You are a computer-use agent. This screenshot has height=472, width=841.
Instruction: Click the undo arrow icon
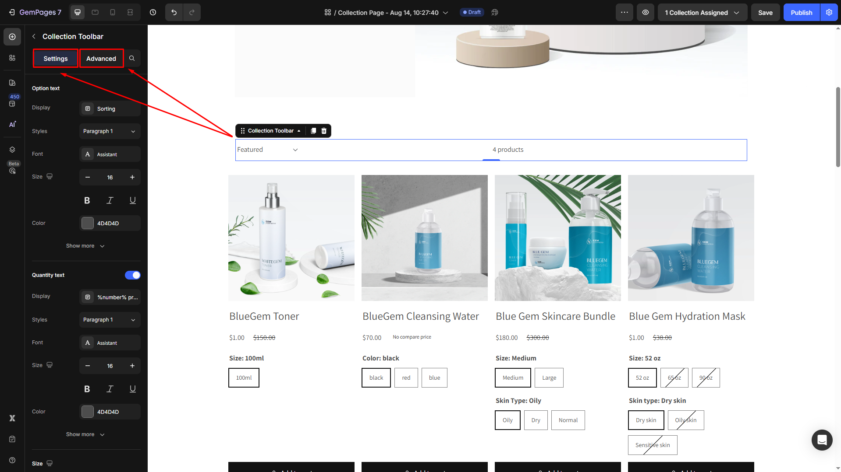[x=174, y=12]
